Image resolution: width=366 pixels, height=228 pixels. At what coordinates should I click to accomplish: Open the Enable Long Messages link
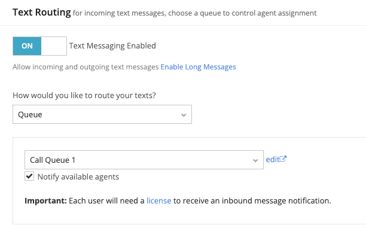[x=198, y=67]
